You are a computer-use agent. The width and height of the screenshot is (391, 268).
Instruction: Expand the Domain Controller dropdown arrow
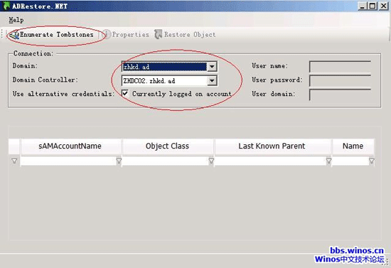coord(212,81)
